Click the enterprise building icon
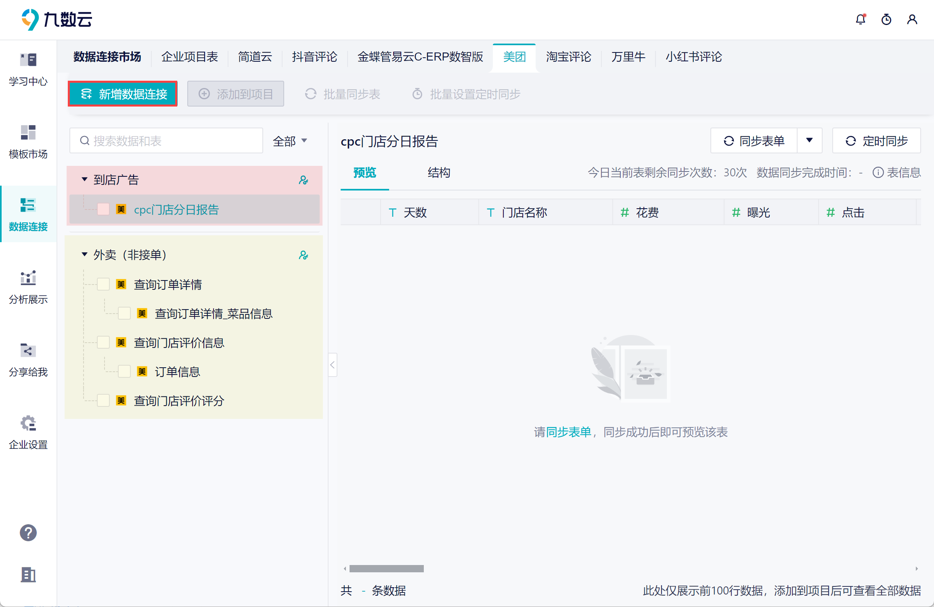This screenshot has width=934, height=607. 28,574
